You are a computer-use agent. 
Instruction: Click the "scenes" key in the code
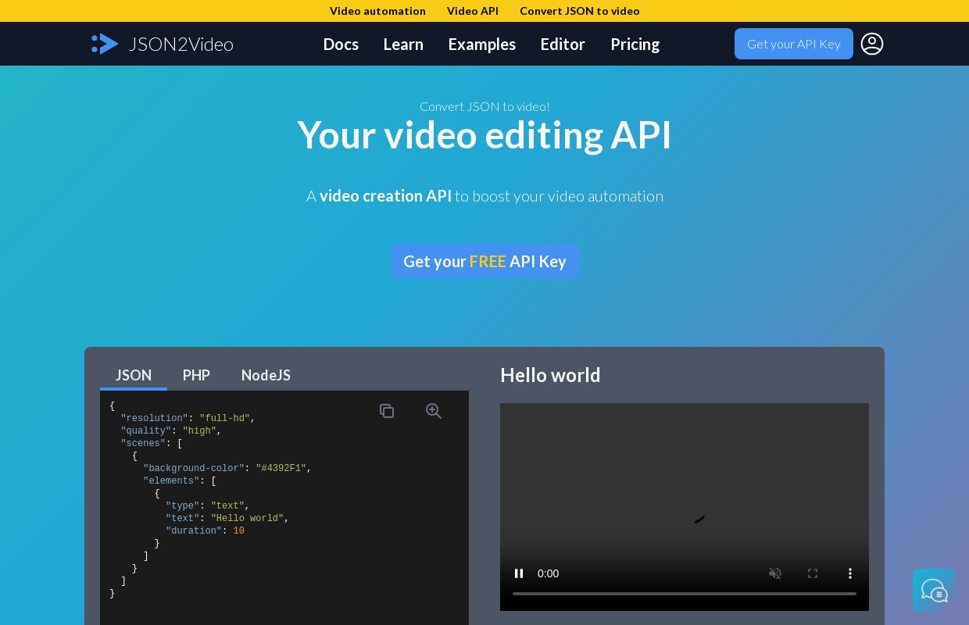click(143, 444)
